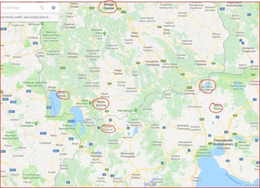Click the Prilep city label
Screen dimensions: 260x188
point(118,72)
